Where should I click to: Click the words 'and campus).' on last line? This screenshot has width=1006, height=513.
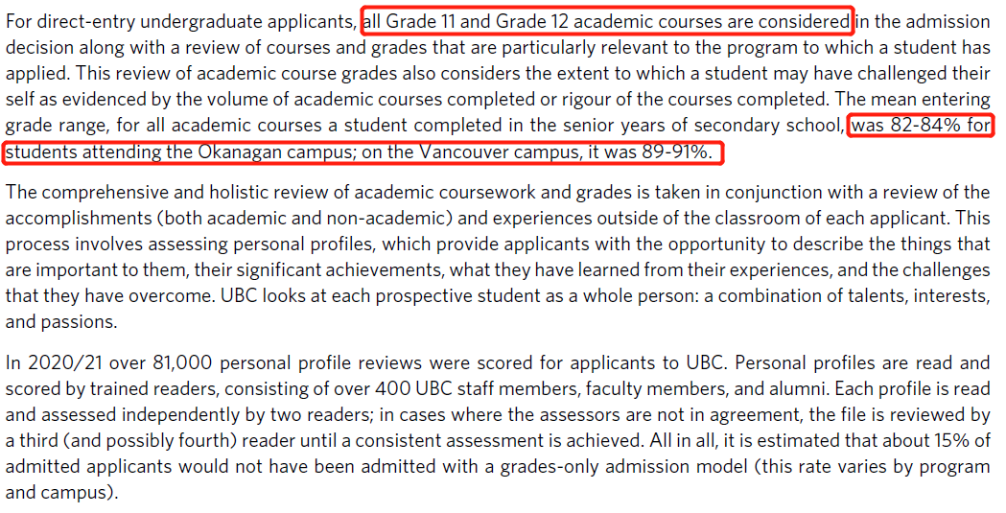coord(62,493)
